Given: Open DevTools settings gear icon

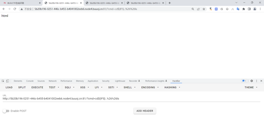Looking at the screenshot, I should 252,81.
